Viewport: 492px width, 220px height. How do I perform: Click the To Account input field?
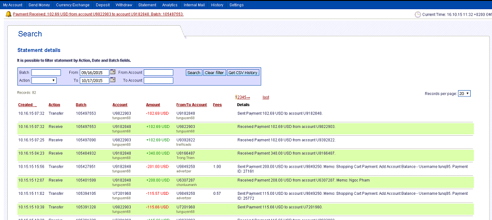pos(158,80)
